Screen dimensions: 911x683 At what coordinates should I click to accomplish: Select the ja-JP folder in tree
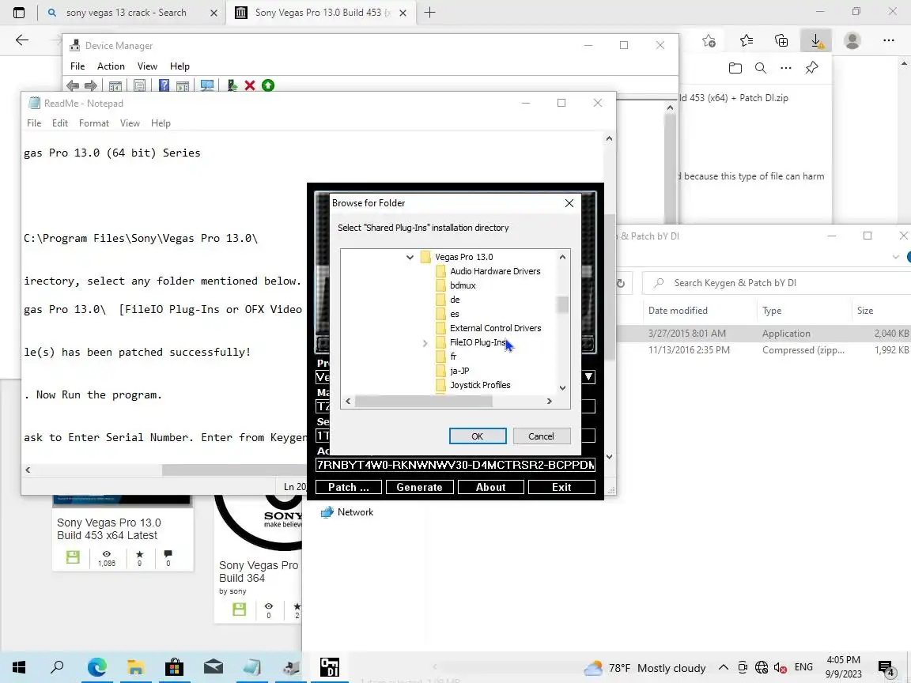click(459, 371)
